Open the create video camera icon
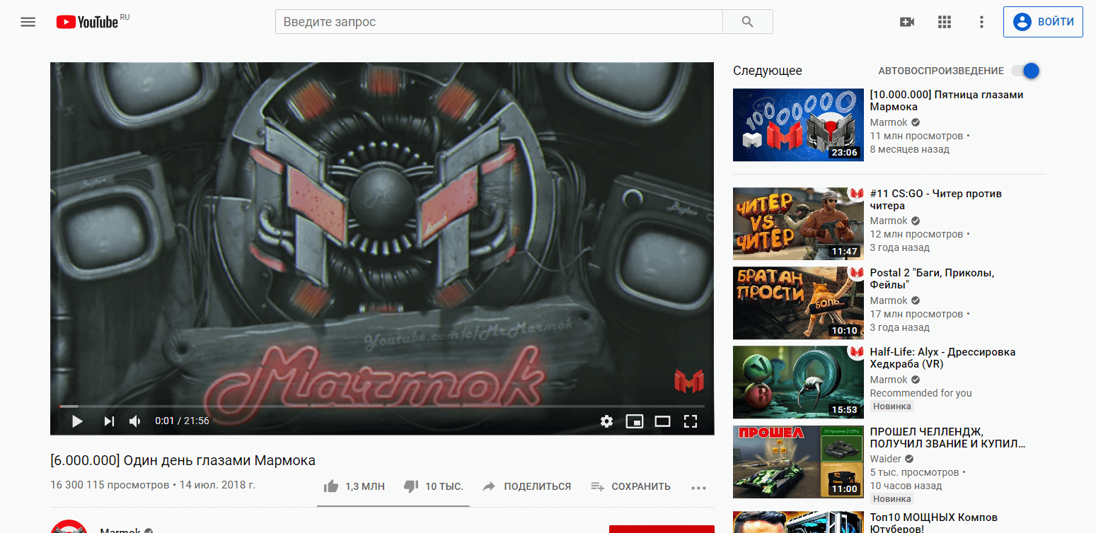This screenshot has width=1108, height=533. [906, 22]
